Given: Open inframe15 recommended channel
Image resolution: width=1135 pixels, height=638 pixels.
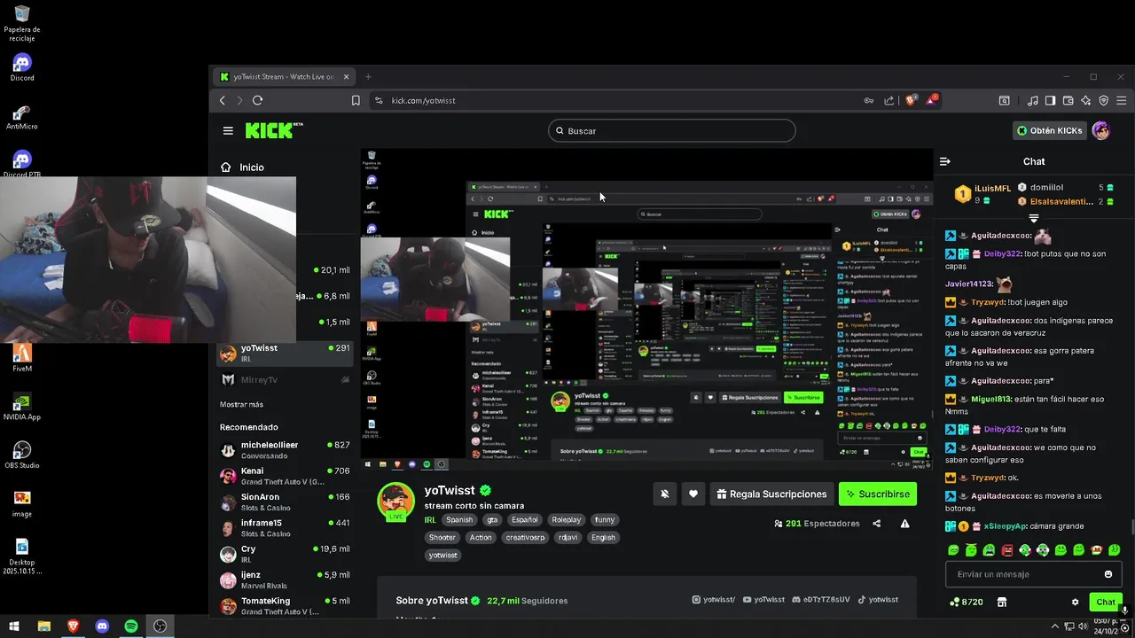Looking at the screenshot, I should tap(285, 527).
